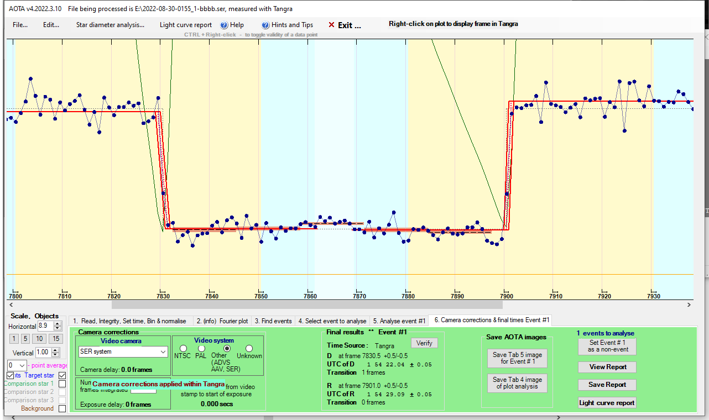
Task: Click the Horizontal scale spinner arrows
Action: pyautogui.click(x=58, y=327)
